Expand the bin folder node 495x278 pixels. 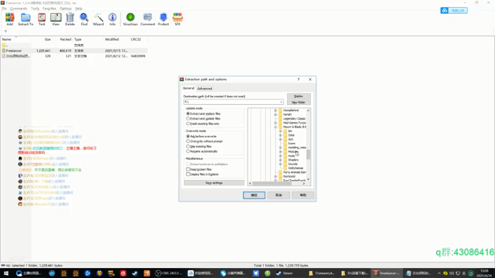(280, 131)
